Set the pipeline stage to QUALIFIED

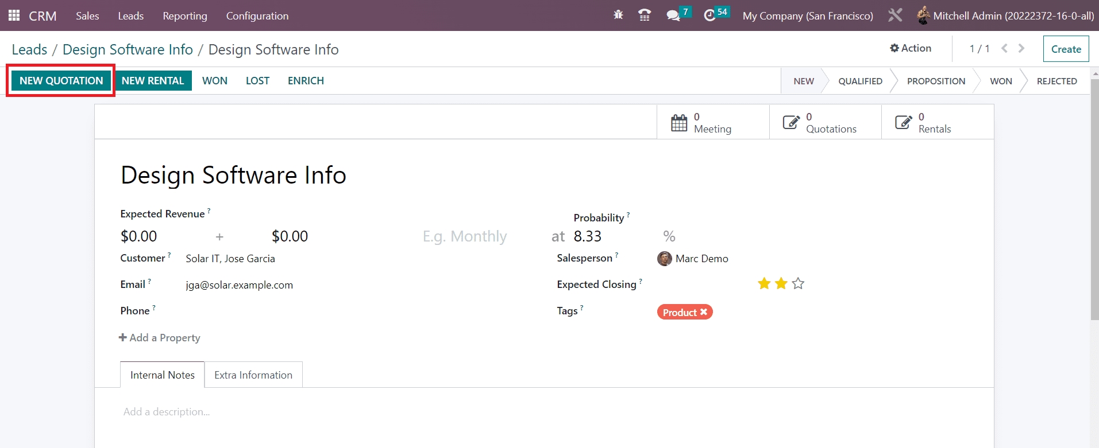click(x=859, y=81)
